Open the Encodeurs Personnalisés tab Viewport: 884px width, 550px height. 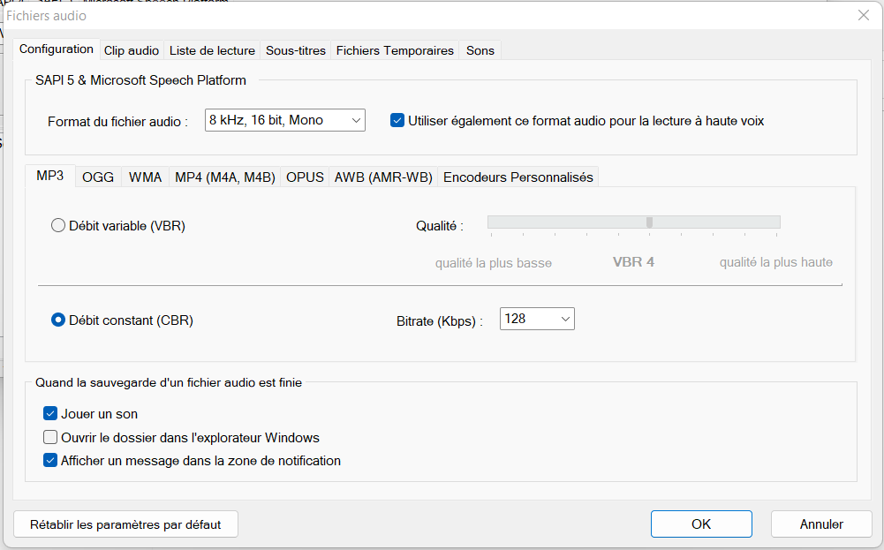[x=518, y=177]
